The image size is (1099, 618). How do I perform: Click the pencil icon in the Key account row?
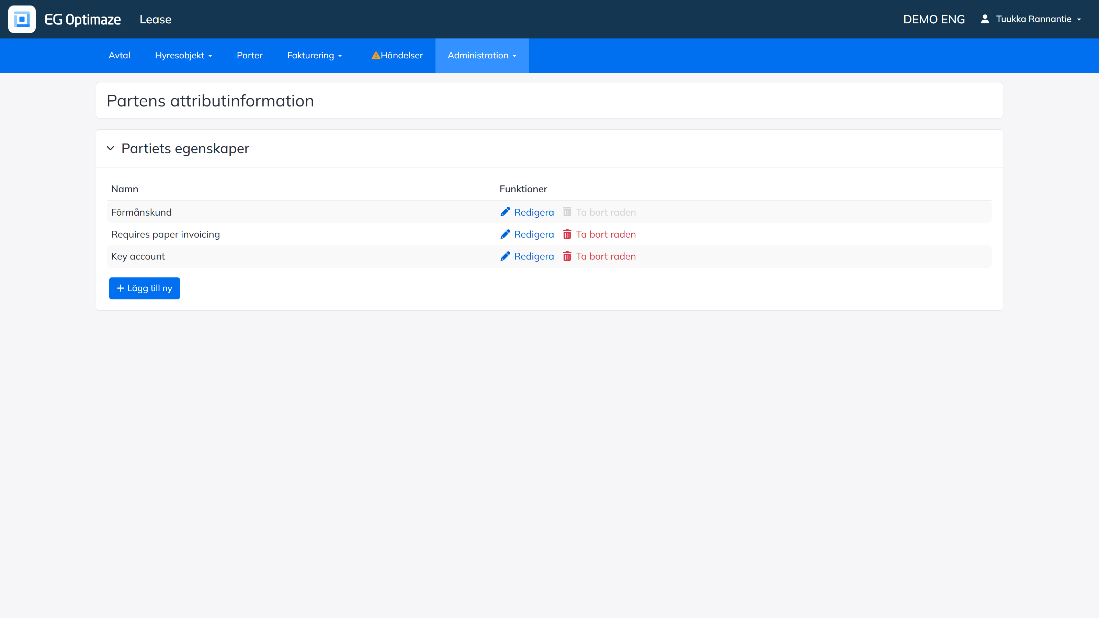tap(505, 256)
